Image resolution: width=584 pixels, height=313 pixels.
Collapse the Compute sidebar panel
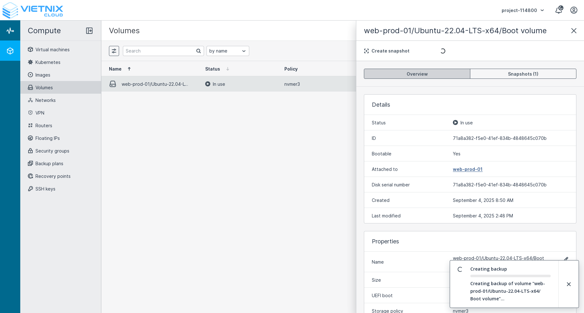coord(89,31)
